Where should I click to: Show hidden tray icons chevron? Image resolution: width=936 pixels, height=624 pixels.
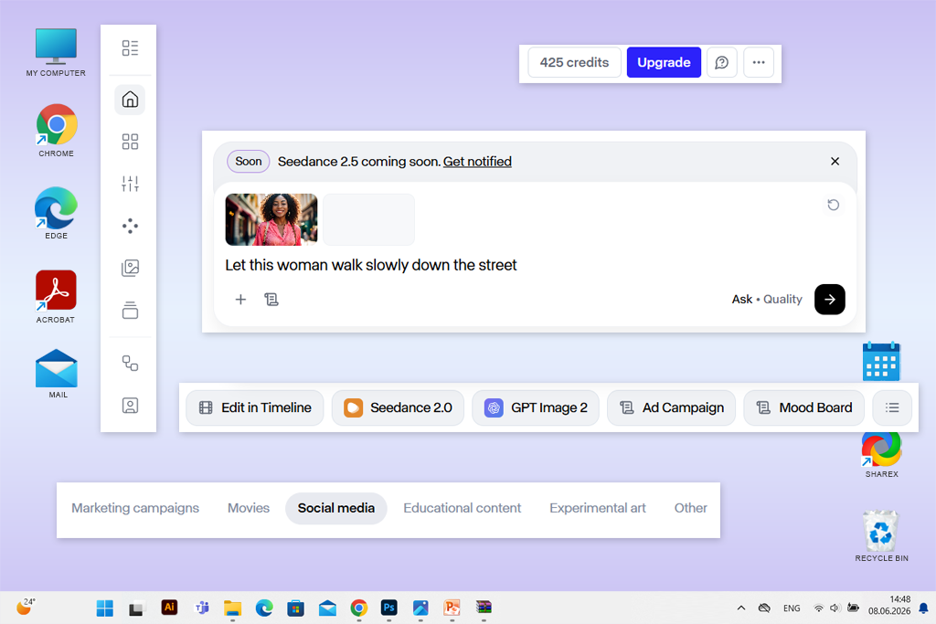740,608
